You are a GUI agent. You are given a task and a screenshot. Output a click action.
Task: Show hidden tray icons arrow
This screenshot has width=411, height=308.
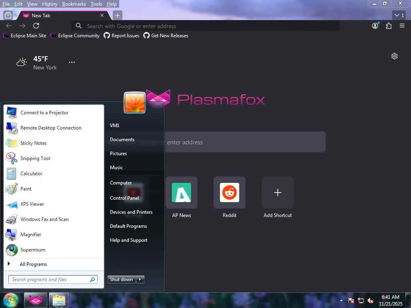pyautogui.click(x=341, y=300)
